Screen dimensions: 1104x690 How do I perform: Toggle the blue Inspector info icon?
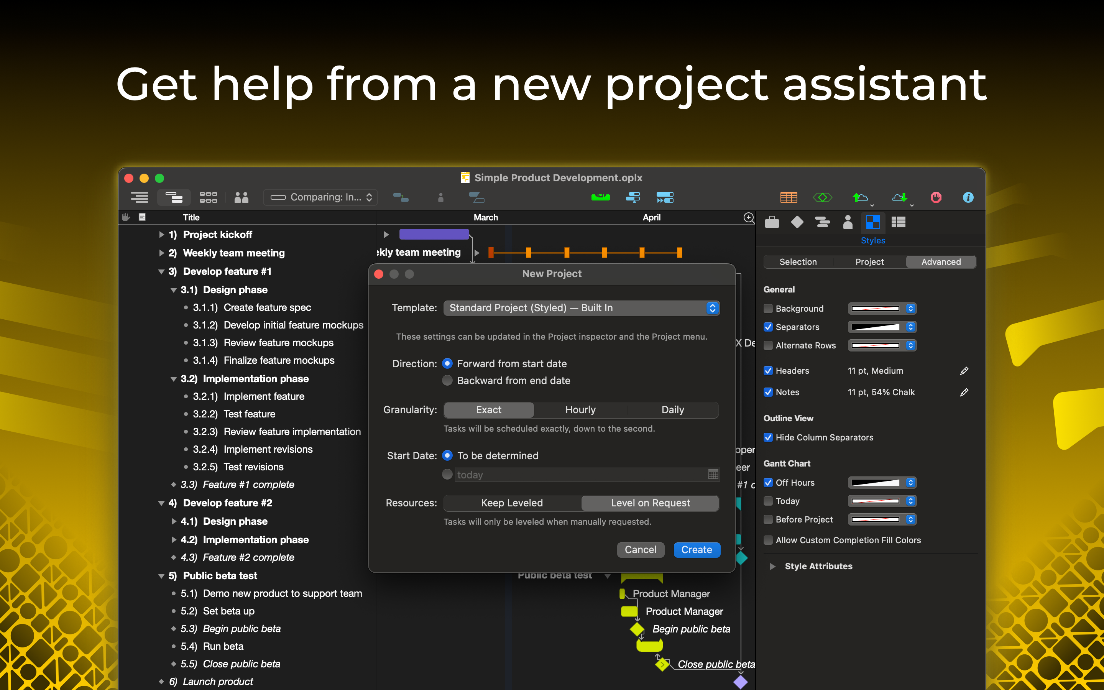click(968, 197)
